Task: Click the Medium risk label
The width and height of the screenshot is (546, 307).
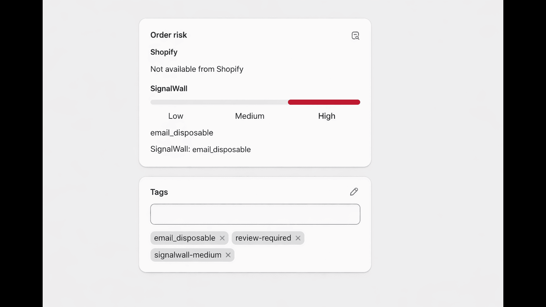Action: click(x=250, y=116)
